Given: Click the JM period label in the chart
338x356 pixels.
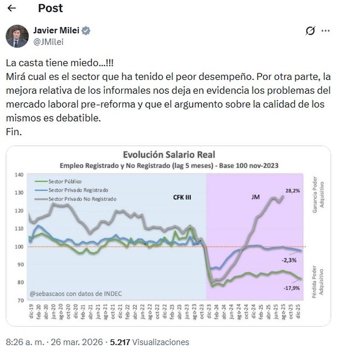Looking at the screenshot, I should coord(255,196).
